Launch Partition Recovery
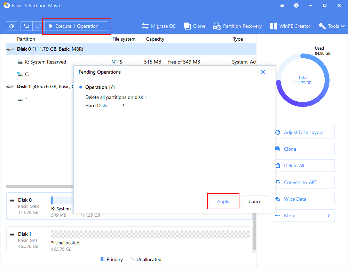 tap(237, 26)
